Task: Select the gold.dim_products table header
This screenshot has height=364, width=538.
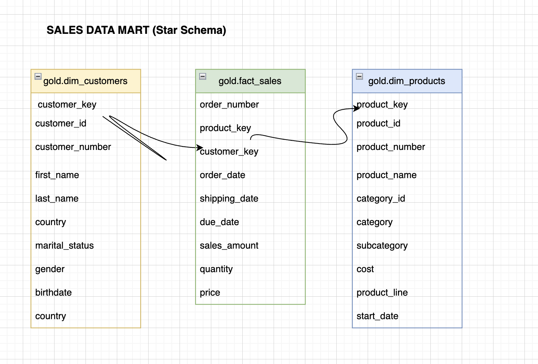Action: pyautogui.click(x=407, y=81)
